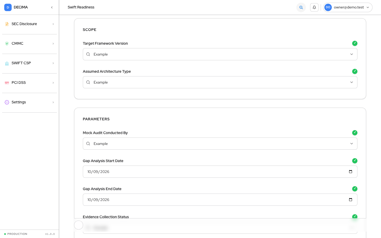381x238 pixels.
Task: Click the Gap Analysis End Date field
Action: coord(220,200)
